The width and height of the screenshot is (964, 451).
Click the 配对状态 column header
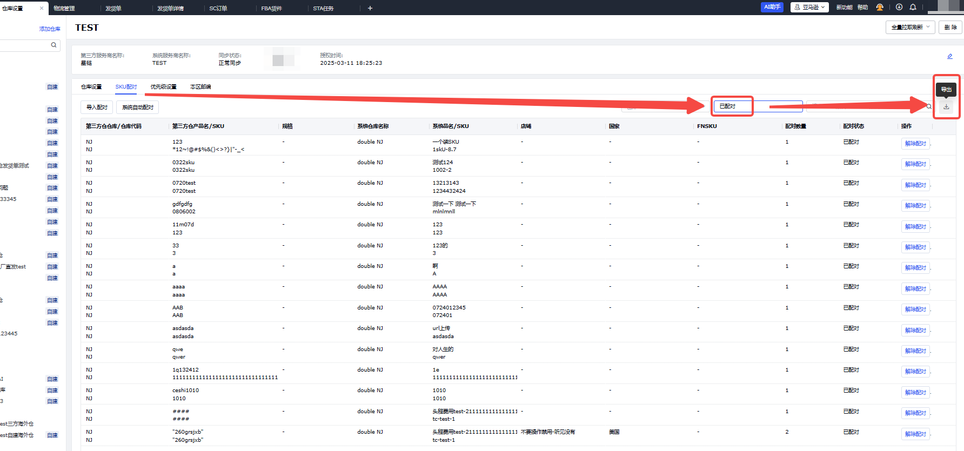(854, 126)
